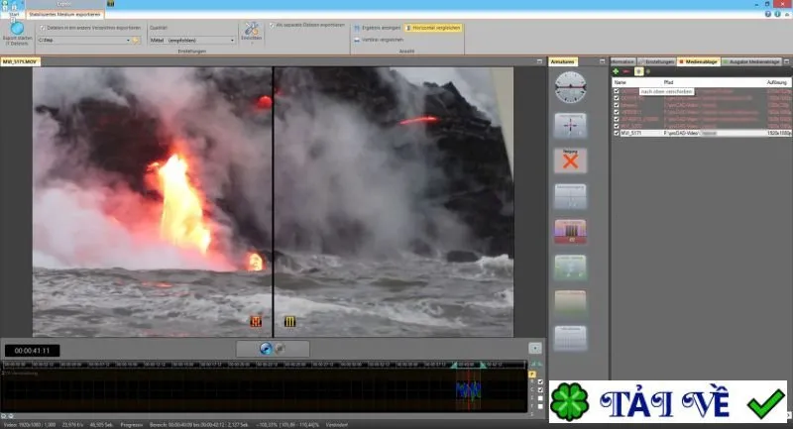Select Horizontal vergleichen view mode
The width and height of the screenshot is (793, 429).
[433, 28]
